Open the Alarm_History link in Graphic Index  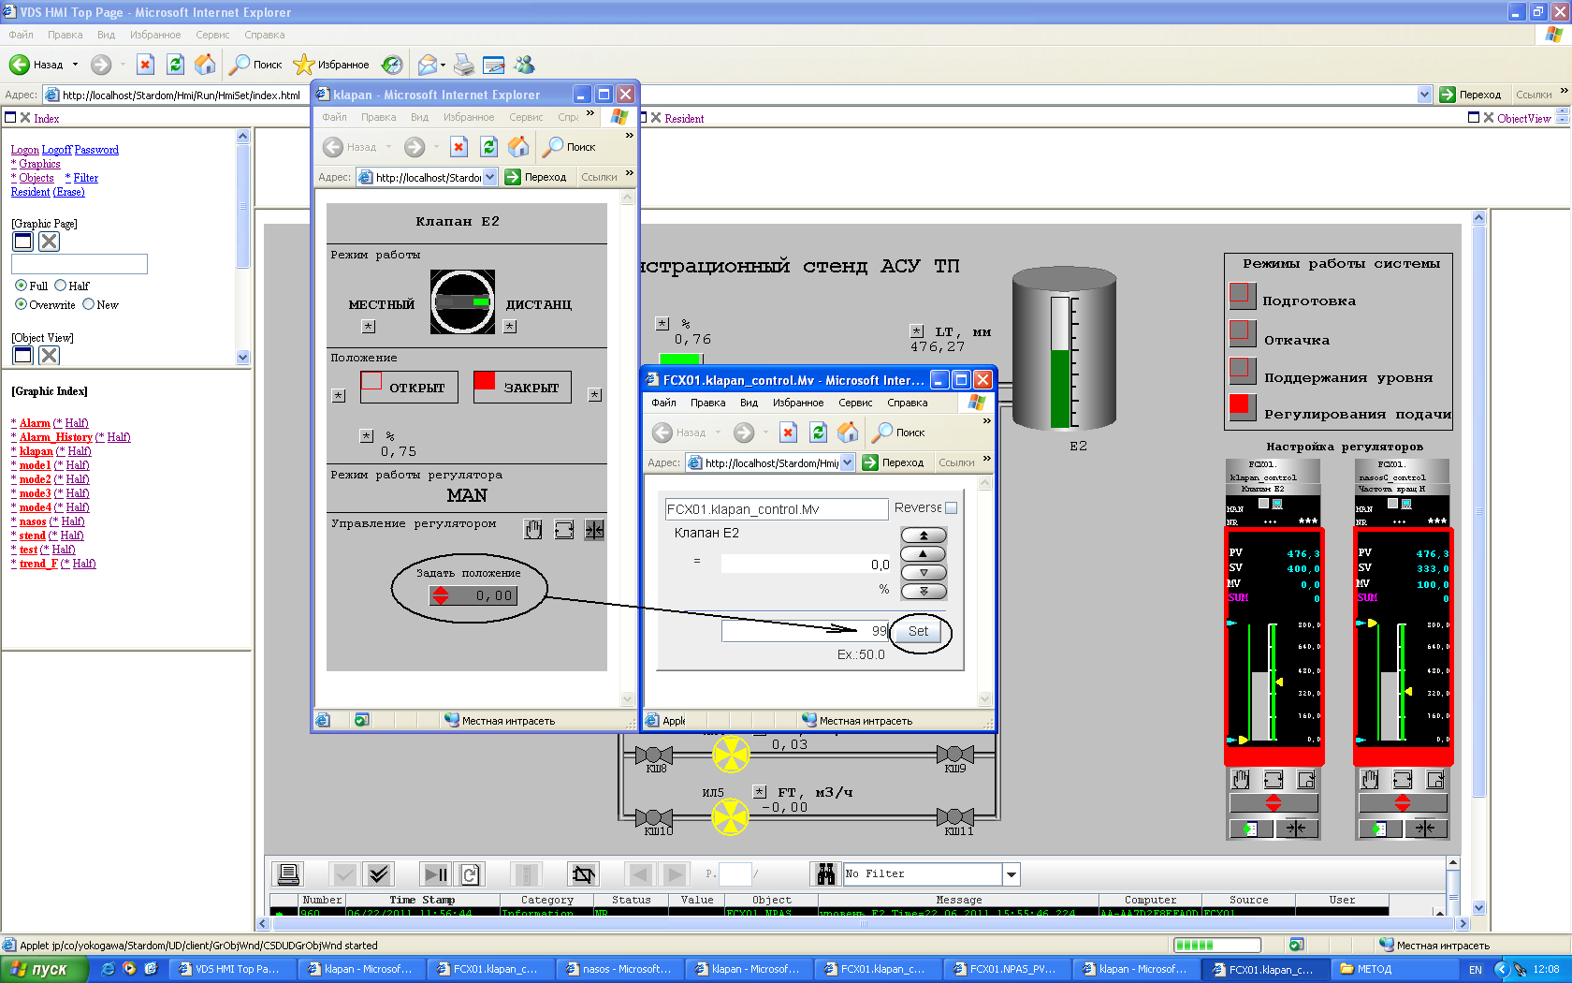[x=56, y=437]
